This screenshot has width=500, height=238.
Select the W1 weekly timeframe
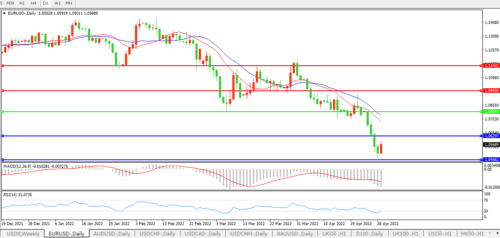pos(57,3)
